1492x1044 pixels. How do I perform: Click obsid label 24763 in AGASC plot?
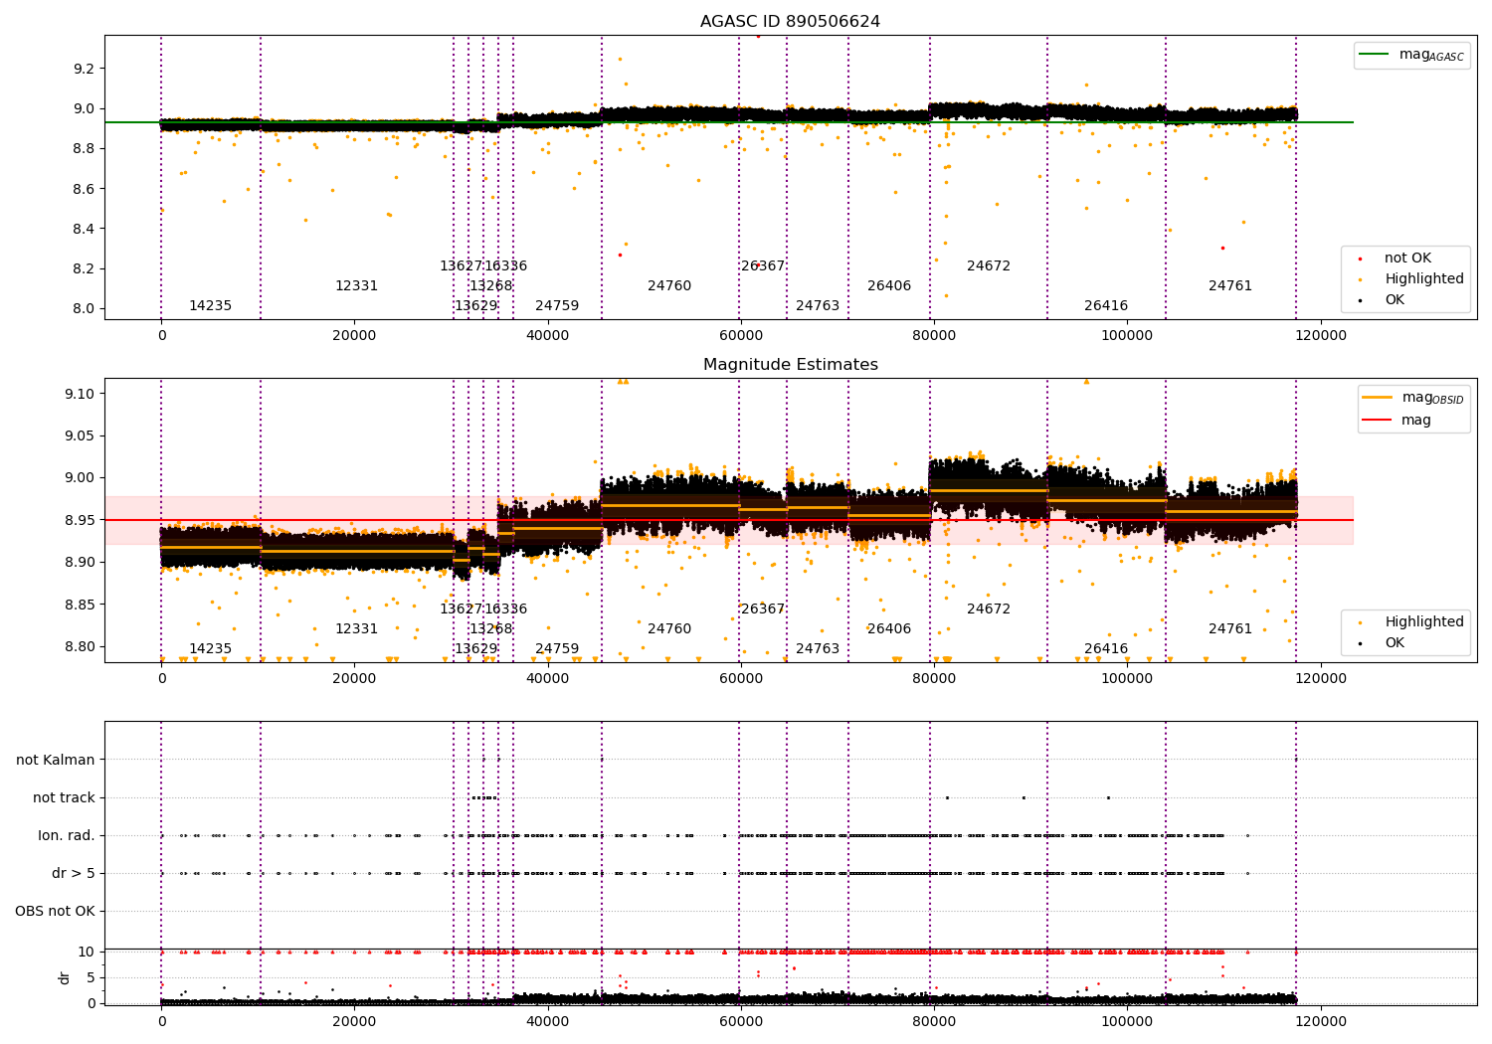pyautogui.click(x=818, y=306)
